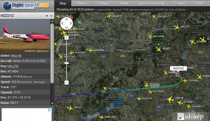Select plane ETD007 on the map
The height and width of the screenshot is (121, 210).
point(180,103)
